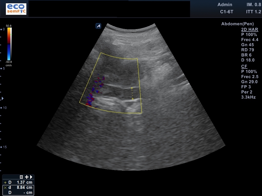Click the color Doppler velocity scale bar
262x196 pixels.
[x=8, y=44]
